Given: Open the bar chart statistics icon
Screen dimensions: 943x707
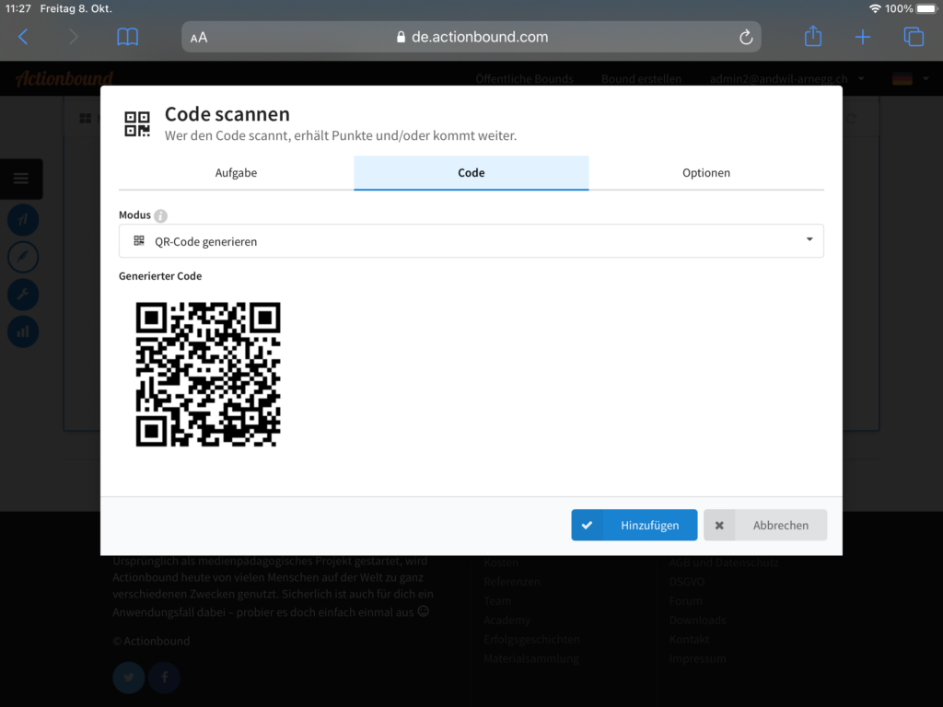Looking at the screenshot, I should pos(23,331).
